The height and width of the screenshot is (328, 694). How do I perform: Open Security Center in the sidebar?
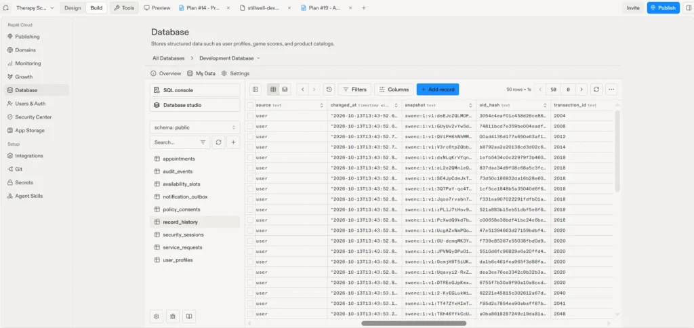[37, 117]
